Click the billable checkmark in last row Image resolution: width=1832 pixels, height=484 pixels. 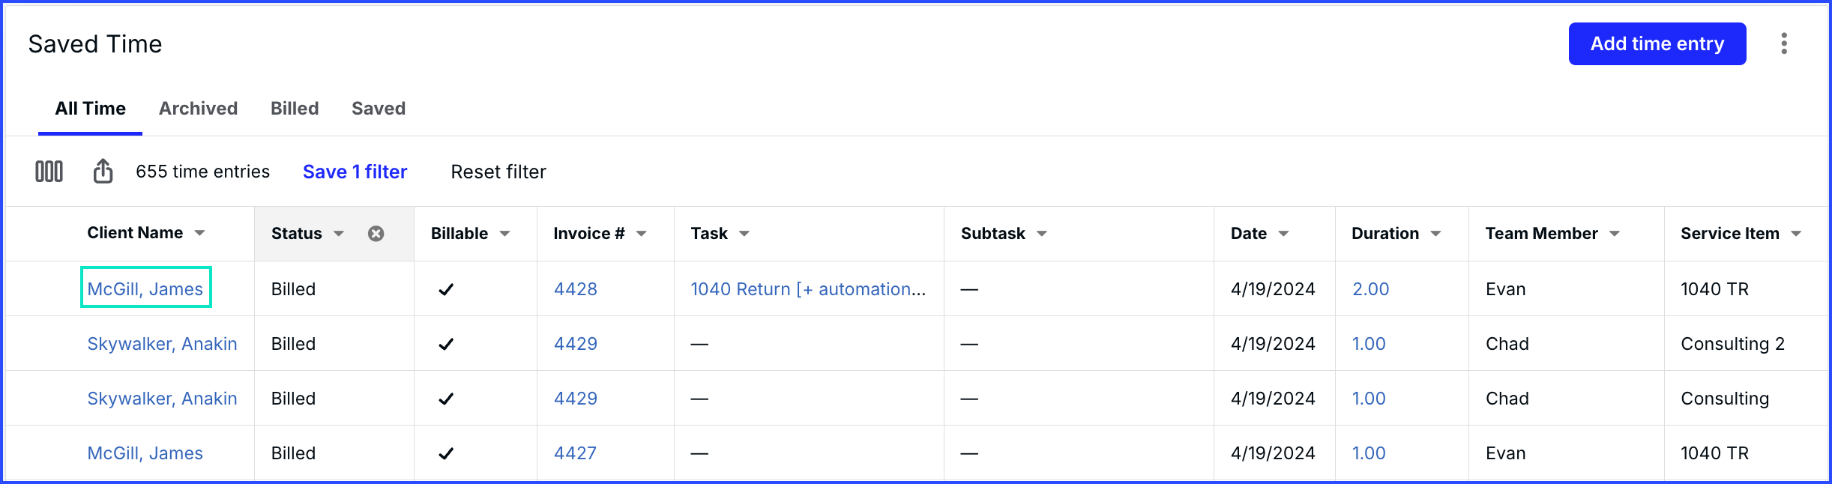pyautogui.click(x=446, y=453)
